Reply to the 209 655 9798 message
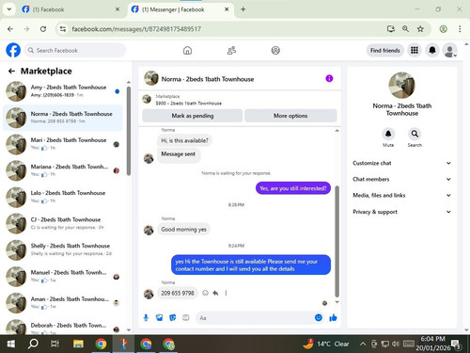This screenshot has width=470, height=353. (x=215, y=293)
